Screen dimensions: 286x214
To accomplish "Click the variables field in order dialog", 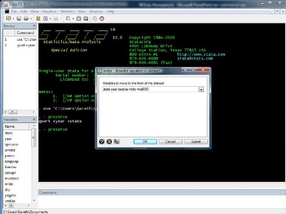I will [151, 89].
